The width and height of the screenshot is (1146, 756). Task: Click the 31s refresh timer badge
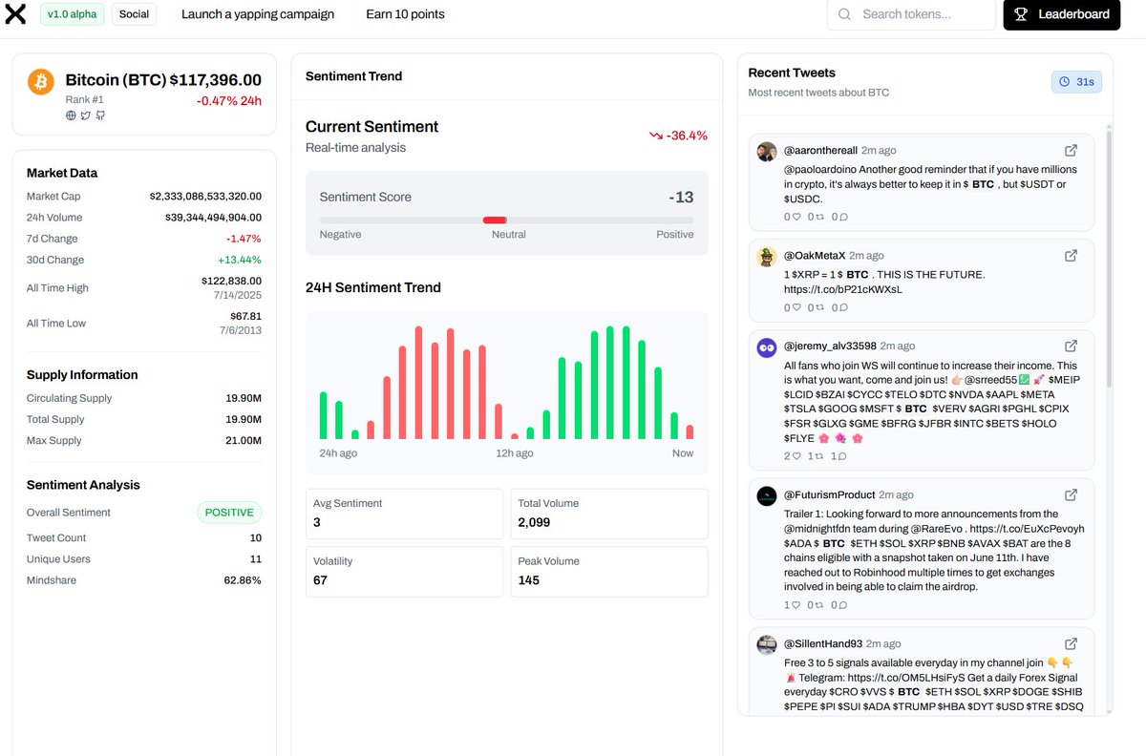(1076, 82)
